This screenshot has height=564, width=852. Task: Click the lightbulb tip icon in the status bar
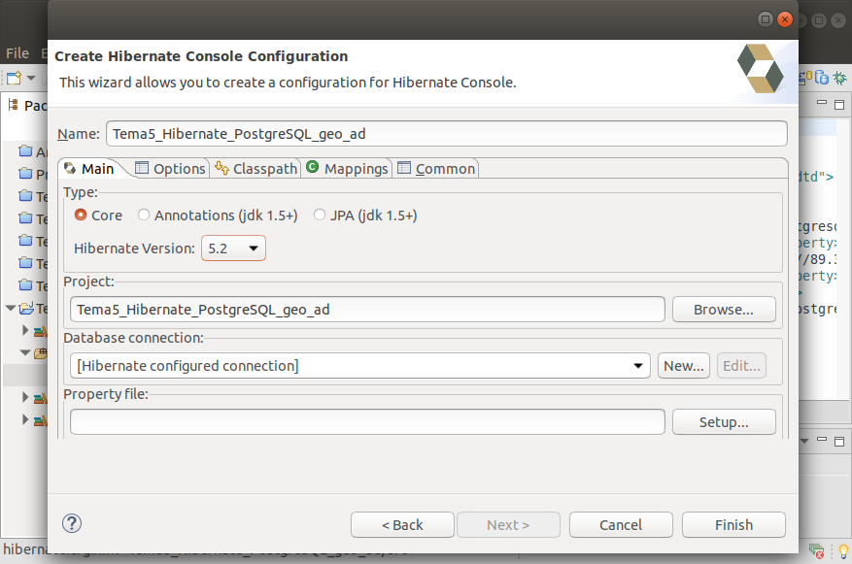pos(843,551)
